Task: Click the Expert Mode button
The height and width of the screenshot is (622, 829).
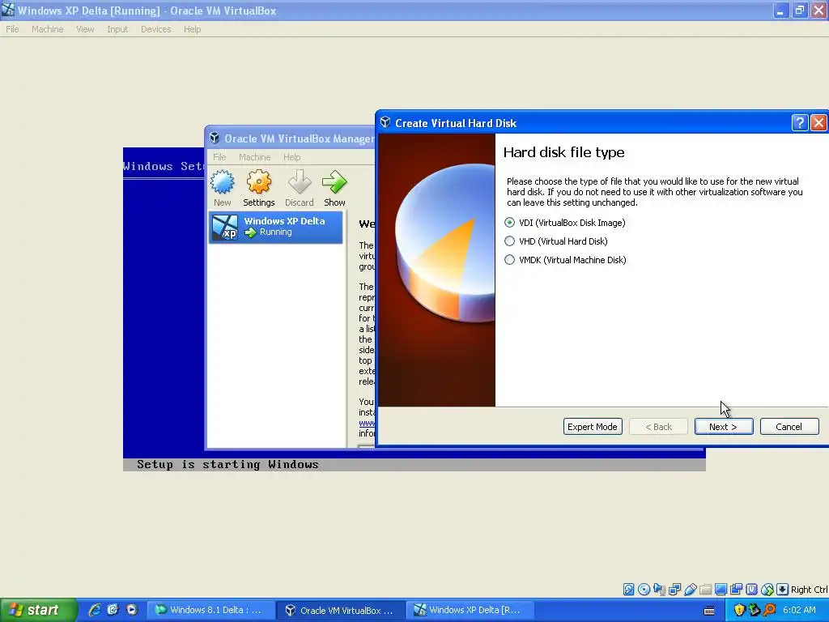Action: [592, 427]
